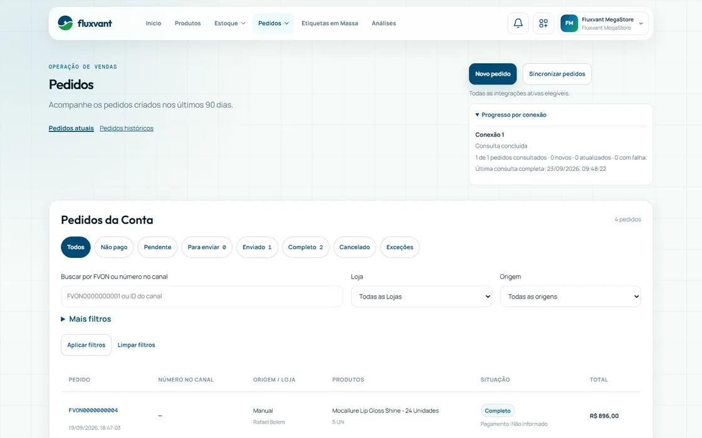Collapse Progresso por conexão panel
This screenshot has height=438, width=702.
(511, 115)
